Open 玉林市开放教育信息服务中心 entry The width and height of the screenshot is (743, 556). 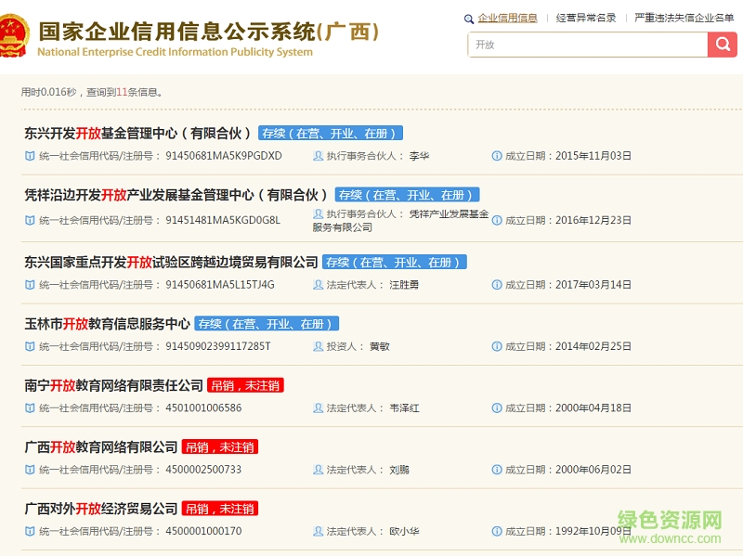coord(107,323)
